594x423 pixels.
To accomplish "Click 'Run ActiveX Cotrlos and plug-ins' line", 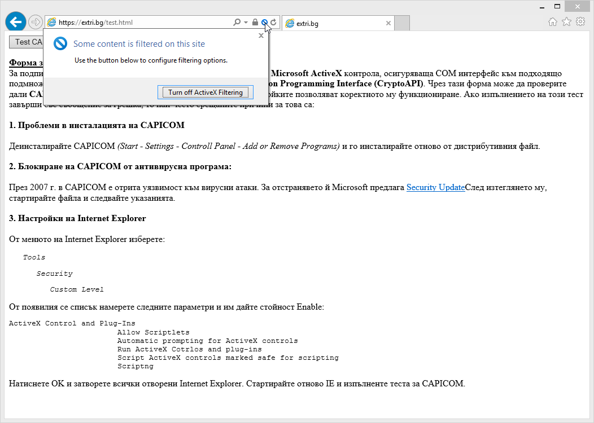I will (x=189, y=349).
